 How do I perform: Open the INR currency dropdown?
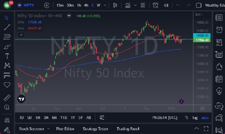199,15
